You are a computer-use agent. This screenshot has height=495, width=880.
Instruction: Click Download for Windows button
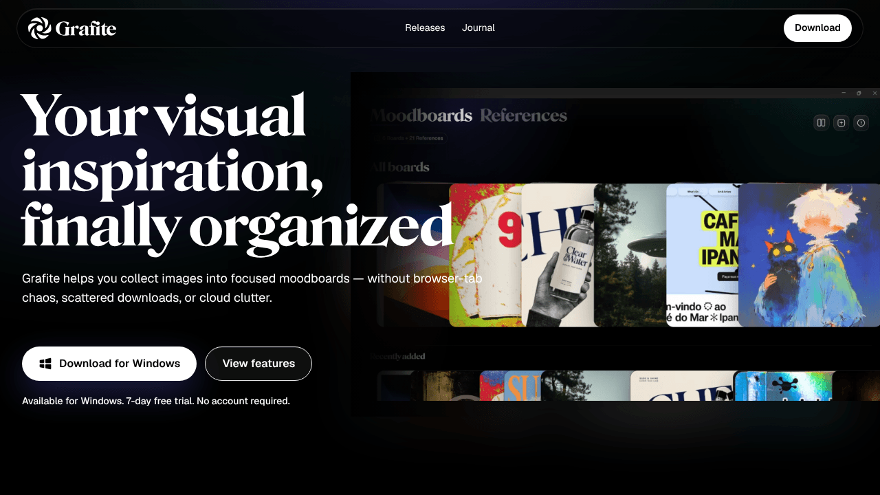tap(109, 364)
